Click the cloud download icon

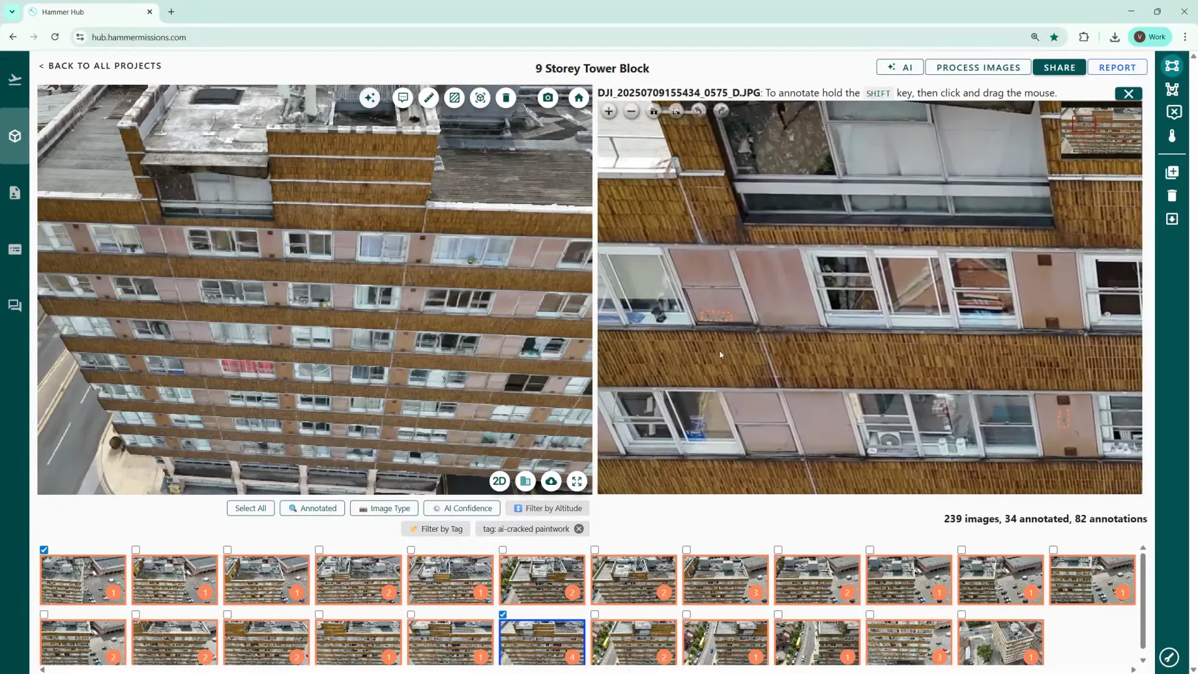tap(551, 481)
